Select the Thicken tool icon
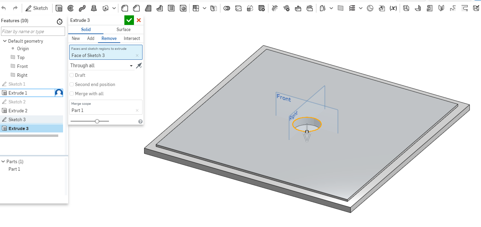481x227 pixels. point(106,8)
